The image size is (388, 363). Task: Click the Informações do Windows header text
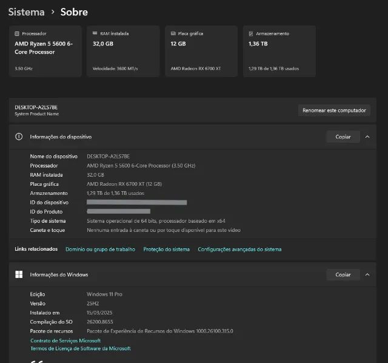point(59,274)
